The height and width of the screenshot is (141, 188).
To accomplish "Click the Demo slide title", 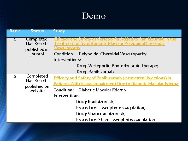I will coord(94,16).
